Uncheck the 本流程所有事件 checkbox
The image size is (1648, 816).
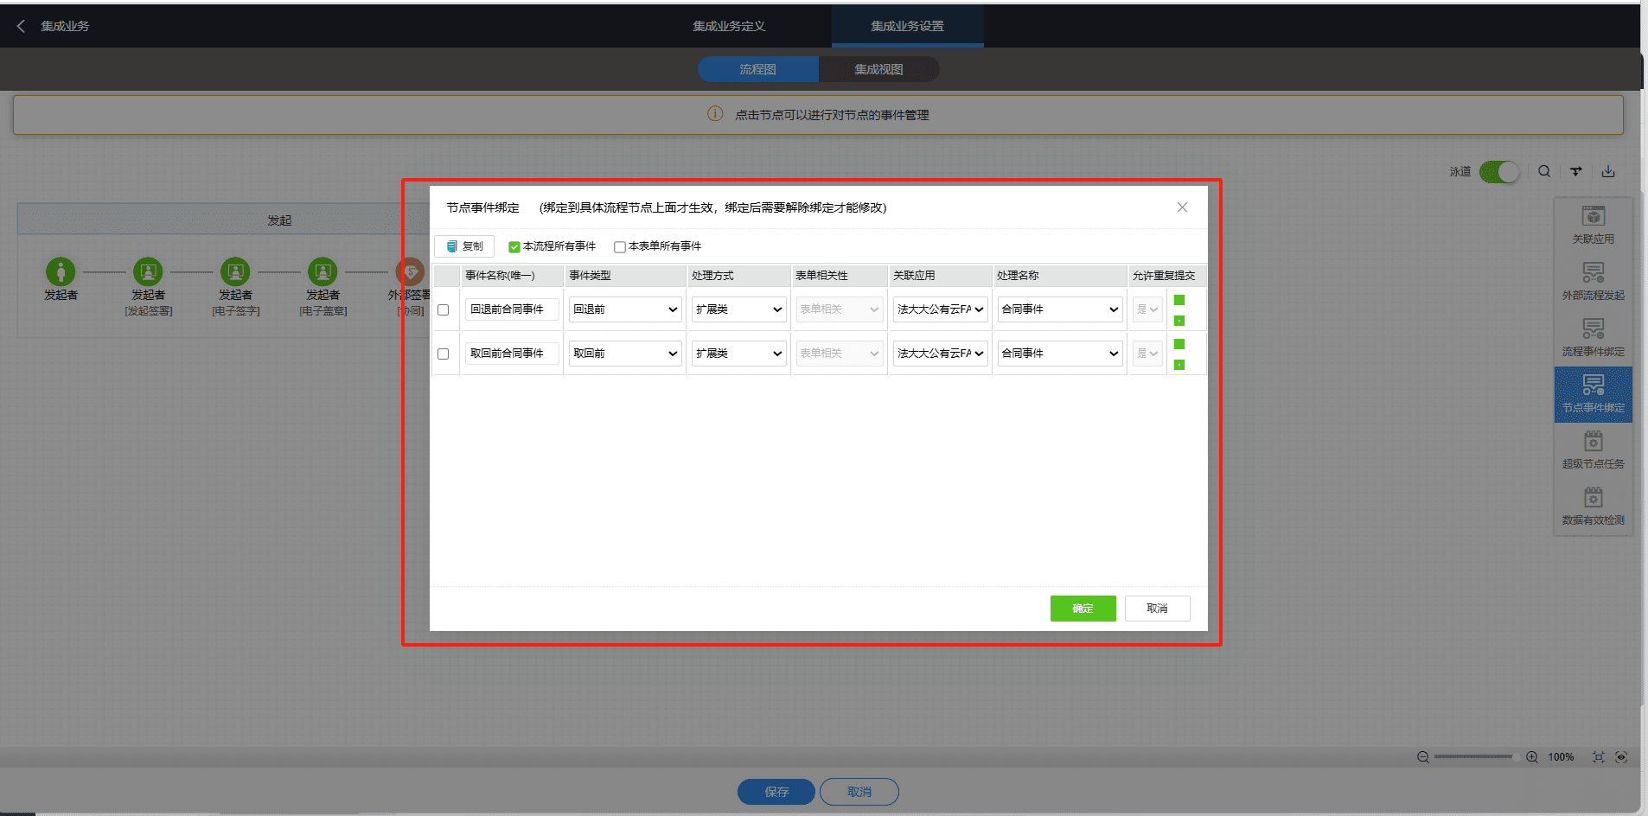514,246
